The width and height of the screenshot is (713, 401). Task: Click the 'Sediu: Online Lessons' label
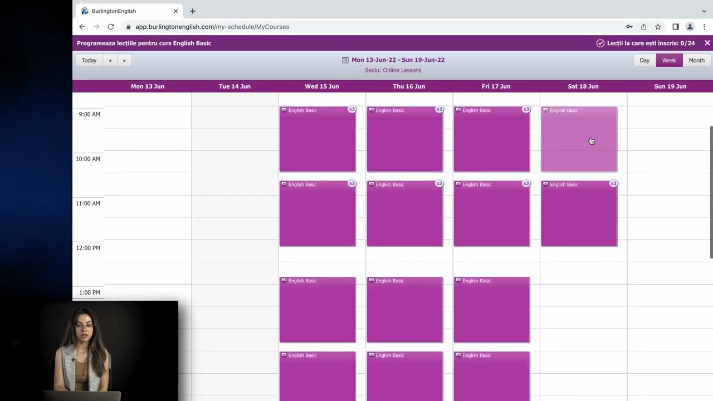pos(393,70)
